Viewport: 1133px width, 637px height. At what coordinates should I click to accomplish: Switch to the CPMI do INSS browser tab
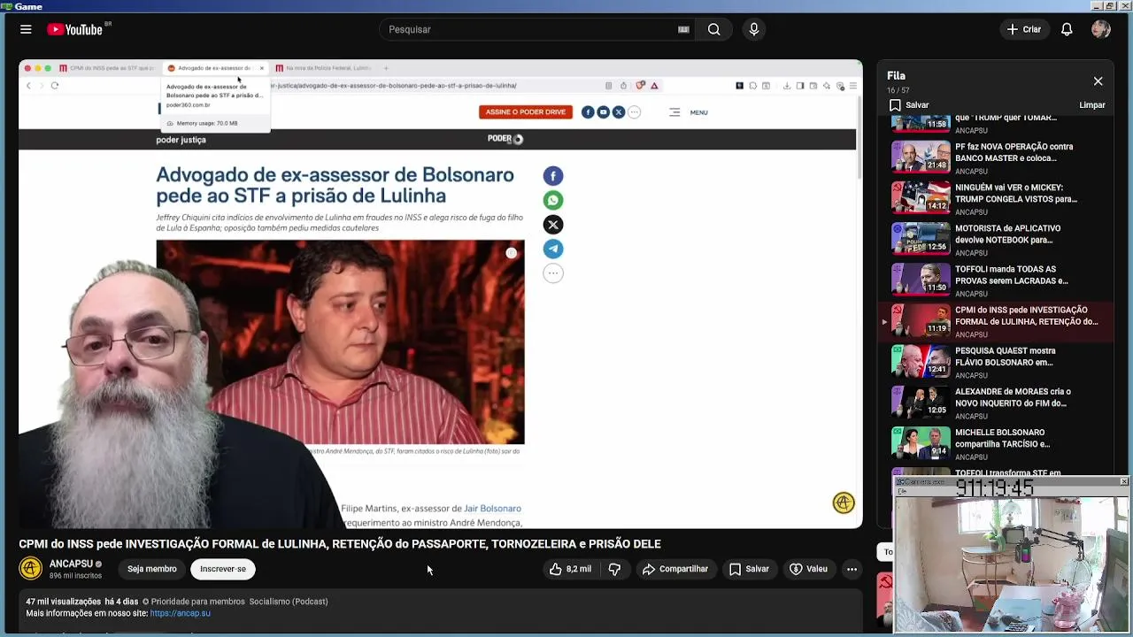(x=107, y=68)
